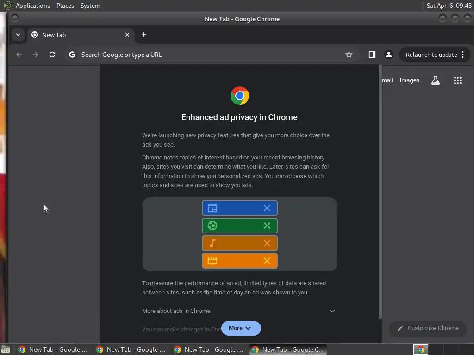
Task: Click the blue news topic X
Action: [x=267, y=208]
